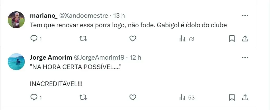The height and width of the screenshot is (110, 270).
Task: View analytics showing 73 views
Action: click(x=186, y=39)
